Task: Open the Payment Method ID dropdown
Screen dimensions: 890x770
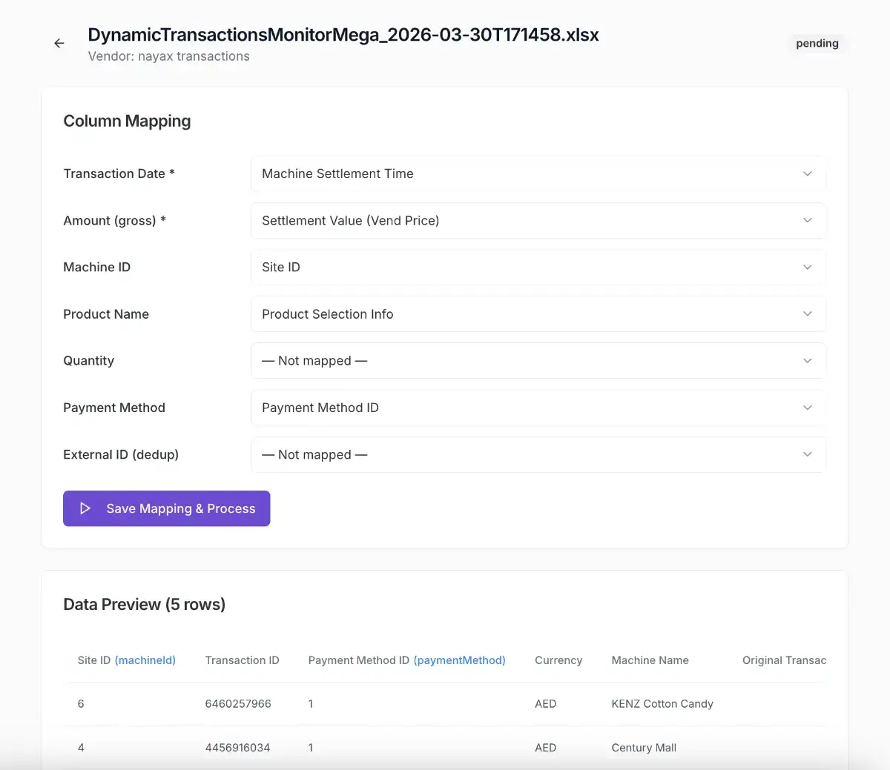Action: [x=538, y=408]
